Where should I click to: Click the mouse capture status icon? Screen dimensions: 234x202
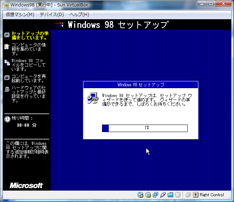(188, 195)
